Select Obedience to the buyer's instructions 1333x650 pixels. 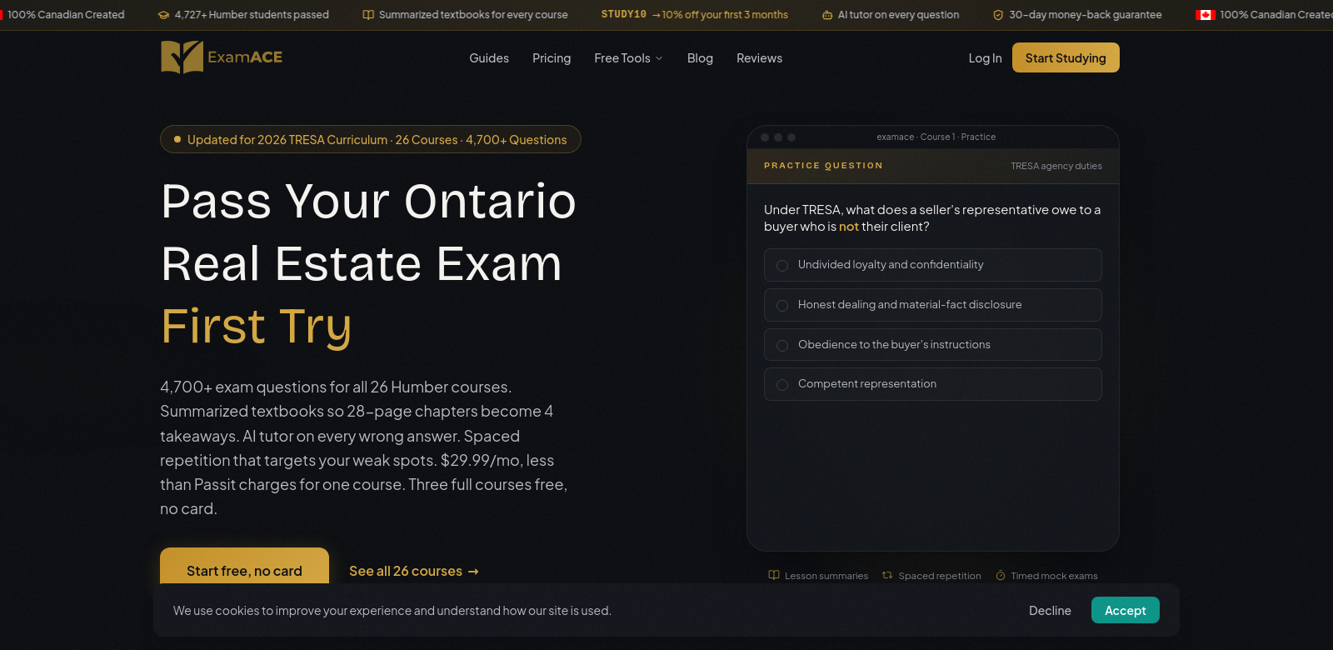tap(932, 344)
